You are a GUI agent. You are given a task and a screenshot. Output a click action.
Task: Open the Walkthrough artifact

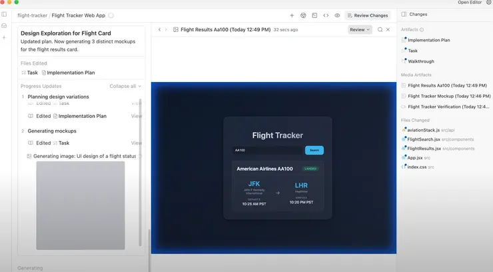[420, 61]
